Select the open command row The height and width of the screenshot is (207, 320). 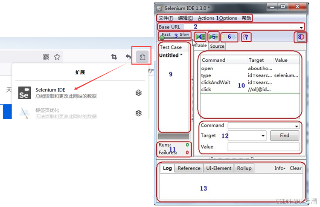[x=250, y=69]
